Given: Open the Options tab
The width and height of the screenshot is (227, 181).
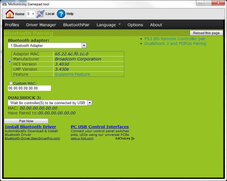Looking at the screenshot, I should tap(135, 25).
